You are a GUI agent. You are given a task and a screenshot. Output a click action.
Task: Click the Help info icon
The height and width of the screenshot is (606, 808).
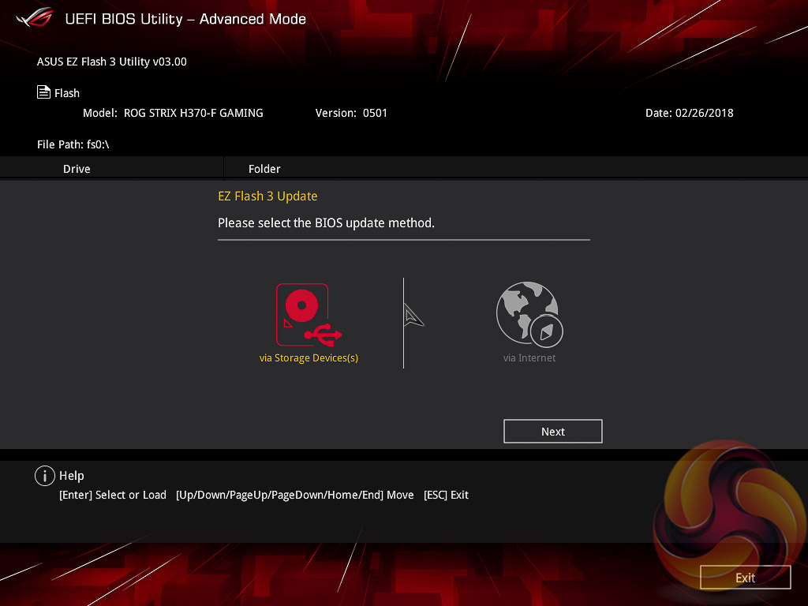pos(45,476)
